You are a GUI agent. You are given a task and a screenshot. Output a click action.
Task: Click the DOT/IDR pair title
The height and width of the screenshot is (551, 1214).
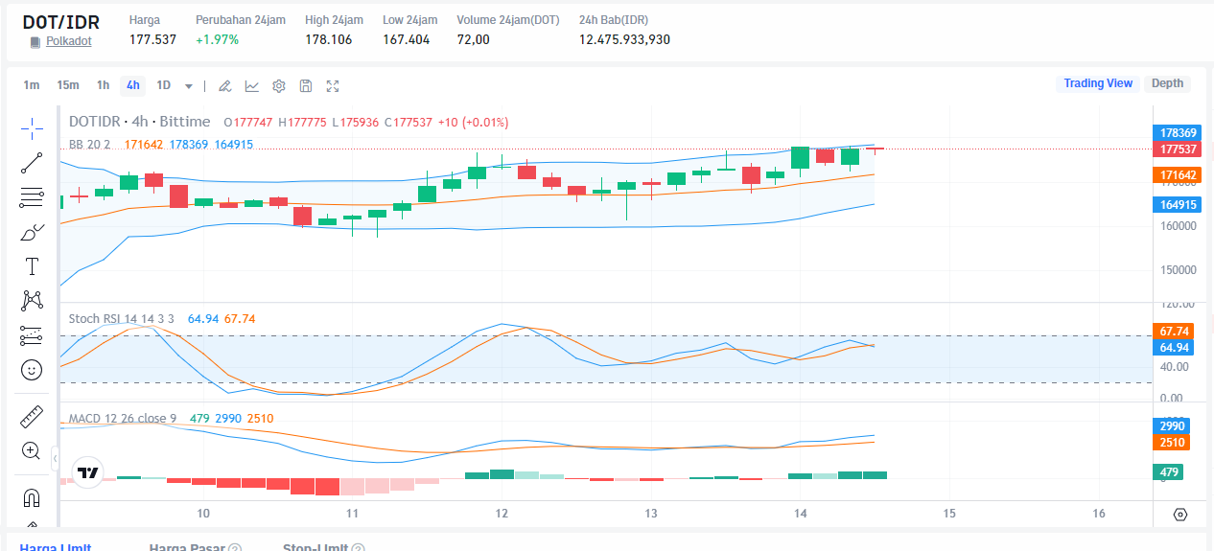(63, 21)
